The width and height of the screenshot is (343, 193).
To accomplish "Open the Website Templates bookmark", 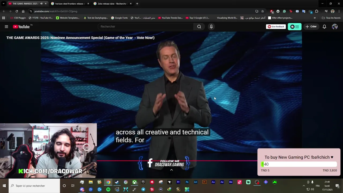I will [68, 18].
